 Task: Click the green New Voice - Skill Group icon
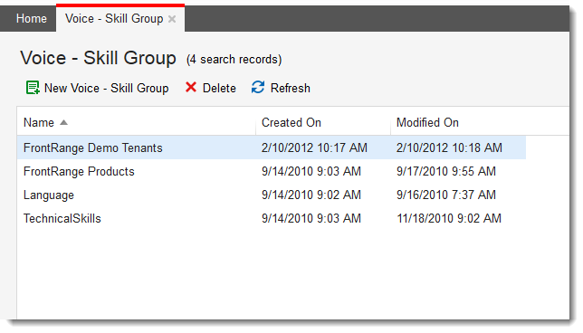pyautogui.click(x=33, y=88)
